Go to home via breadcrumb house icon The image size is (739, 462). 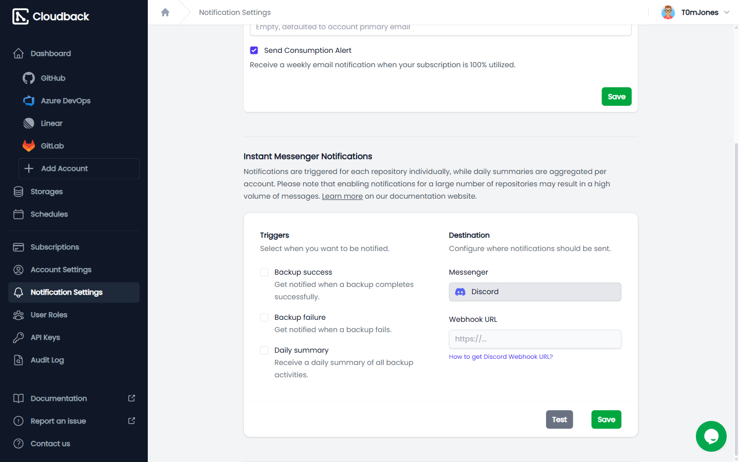(165, 12)
